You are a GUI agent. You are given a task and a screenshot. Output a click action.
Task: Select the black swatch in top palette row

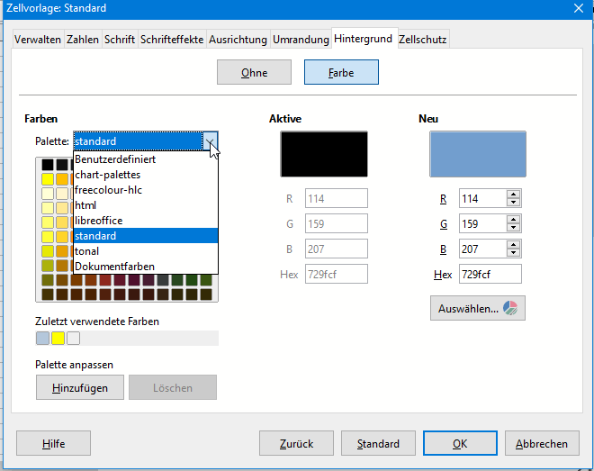(x=45, y=164)
